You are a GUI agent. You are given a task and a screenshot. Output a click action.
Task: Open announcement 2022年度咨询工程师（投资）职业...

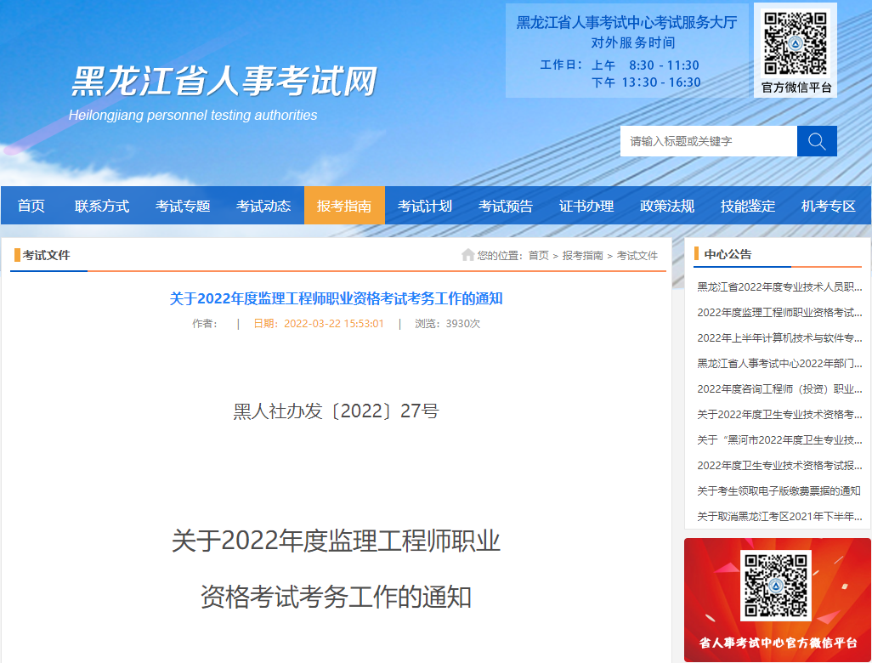[x=779, y=388]
